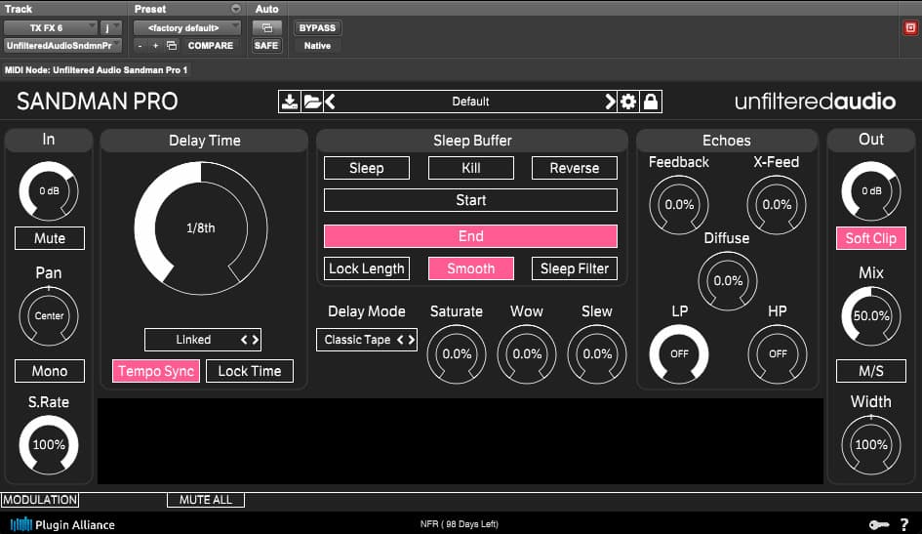Image resolution: width=922 pixels, height=534 pixels.
Task: Select next Pro Tools preset with plus
Action: (x=155, y=45)
